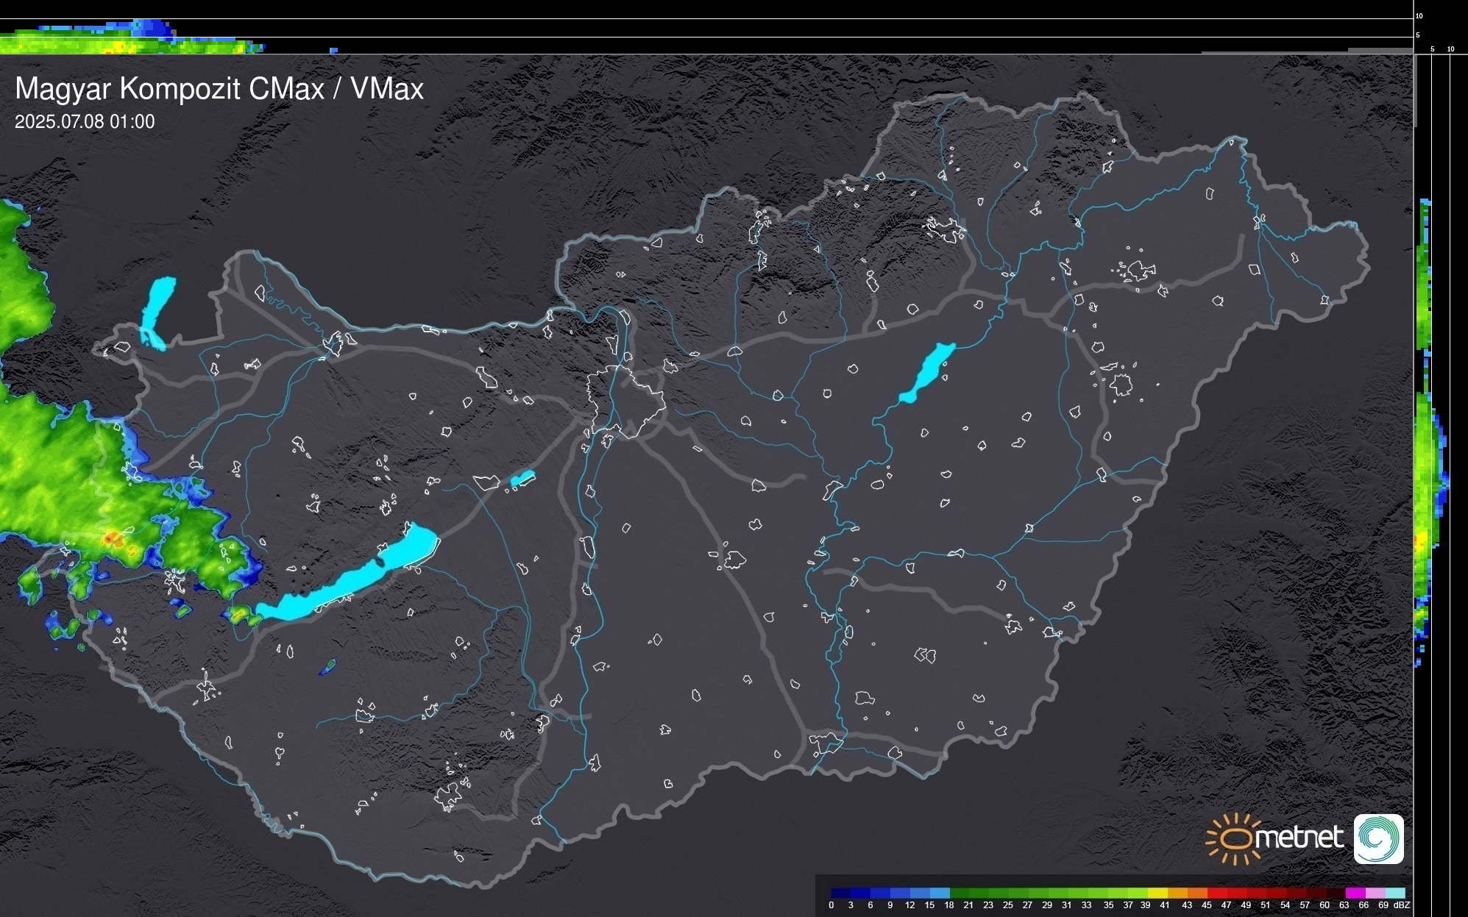Screen dimensions: 1468x917
Task: Select the cyan 69 dBZ legend swatch
Action: point(1394,893)
